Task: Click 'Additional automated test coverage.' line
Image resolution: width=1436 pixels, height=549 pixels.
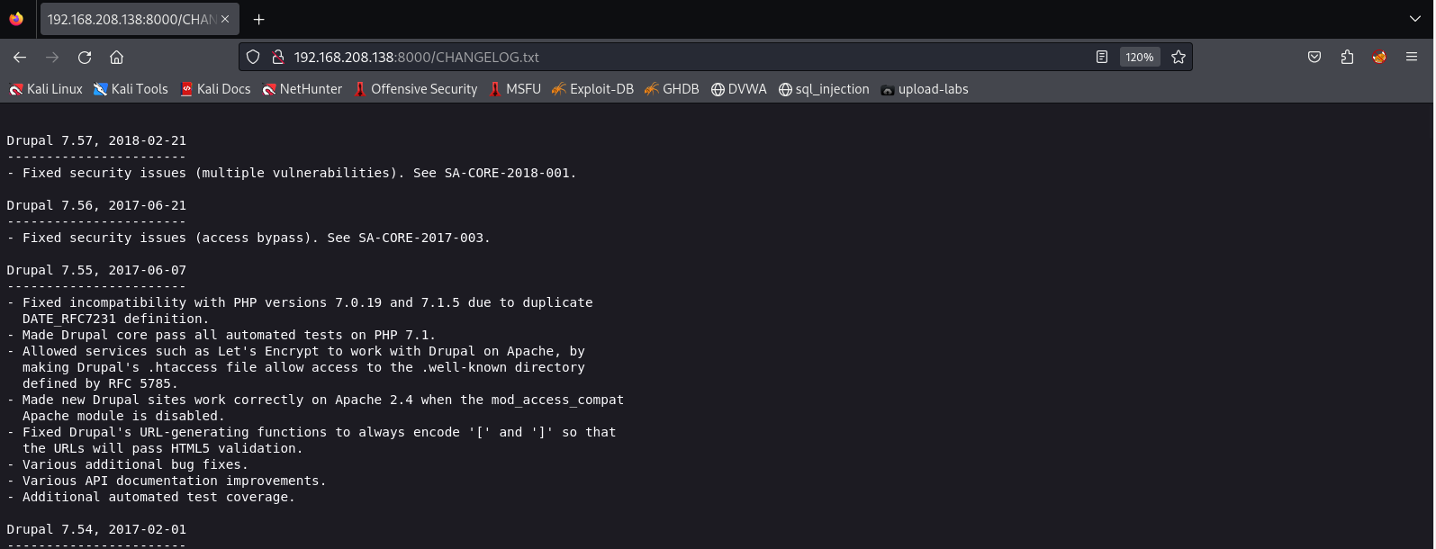Action: tap(150, 497)
